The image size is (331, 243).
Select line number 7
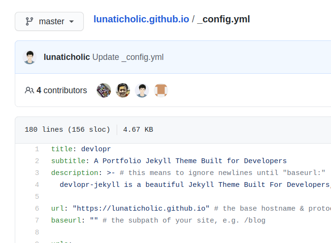(x=37, y=220)
